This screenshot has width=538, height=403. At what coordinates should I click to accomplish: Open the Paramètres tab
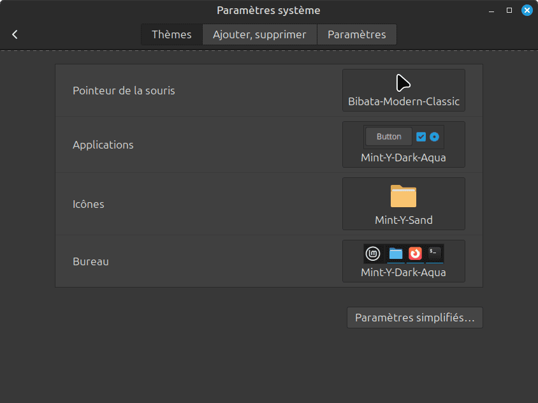[357, 34]
